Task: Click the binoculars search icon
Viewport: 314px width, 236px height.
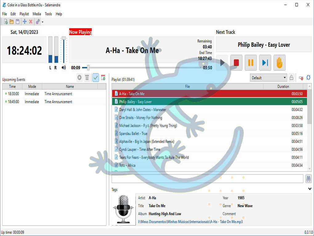Action: click(x=308, y=179)
